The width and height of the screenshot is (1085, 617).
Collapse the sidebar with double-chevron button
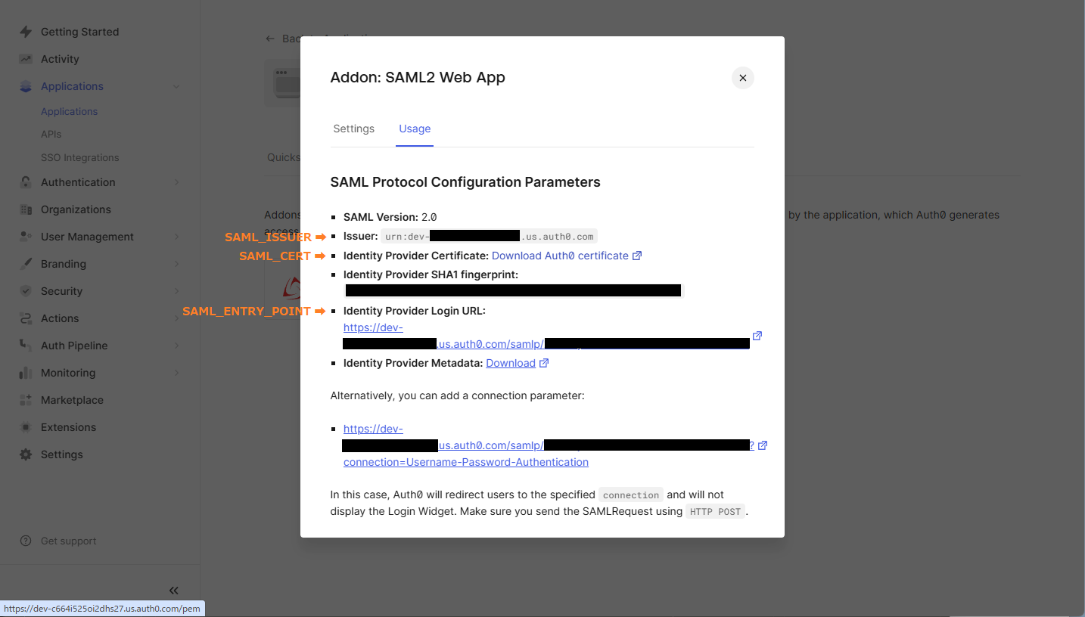click(x=173, y=591)
